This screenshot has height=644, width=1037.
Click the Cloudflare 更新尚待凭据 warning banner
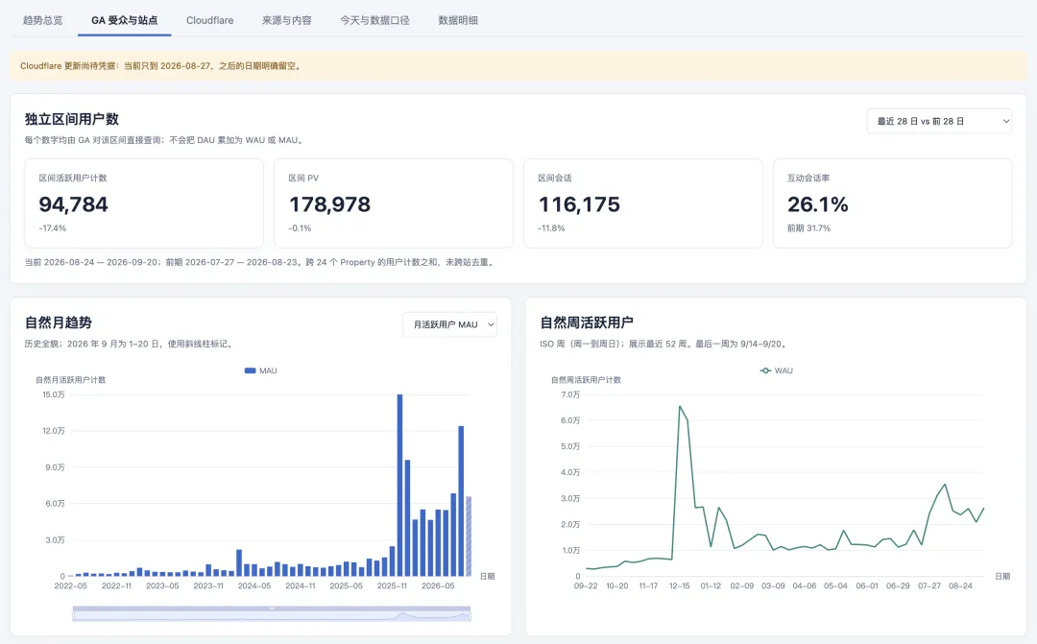[518, 66]
